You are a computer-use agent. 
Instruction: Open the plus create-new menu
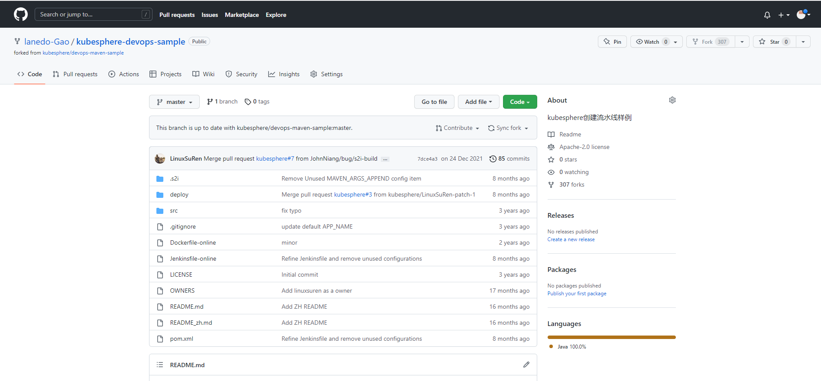pyautogui.click(x=784, y=15)
